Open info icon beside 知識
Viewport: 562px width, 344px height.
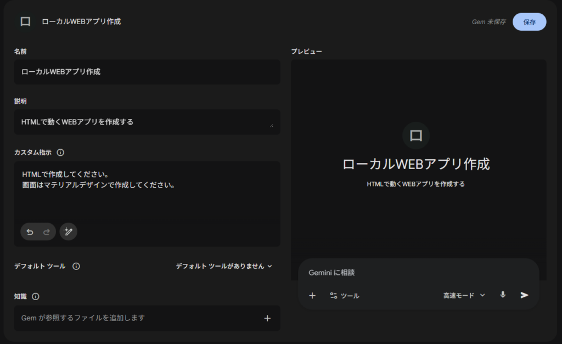[36, 296]
